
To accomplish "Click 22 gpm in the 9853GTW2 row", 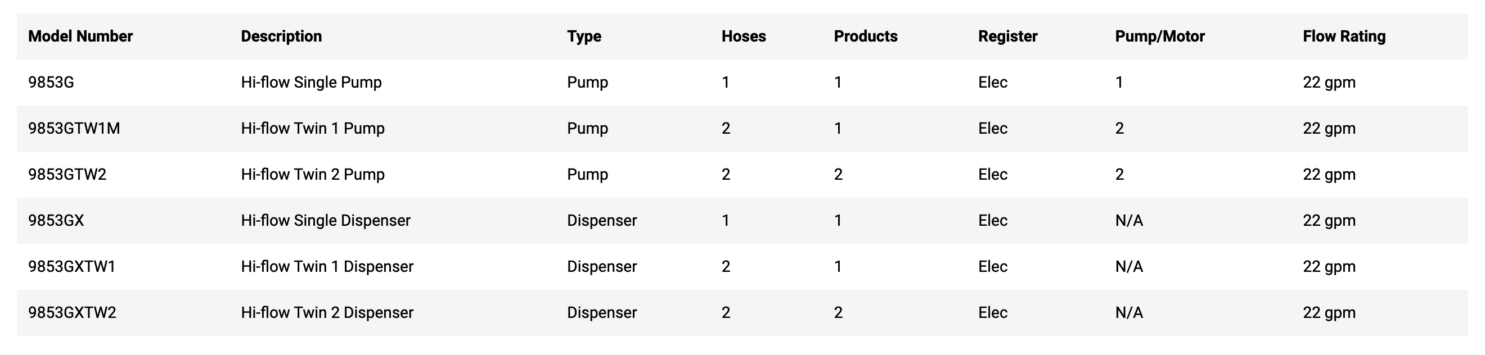I will (x=1329, y=174).
